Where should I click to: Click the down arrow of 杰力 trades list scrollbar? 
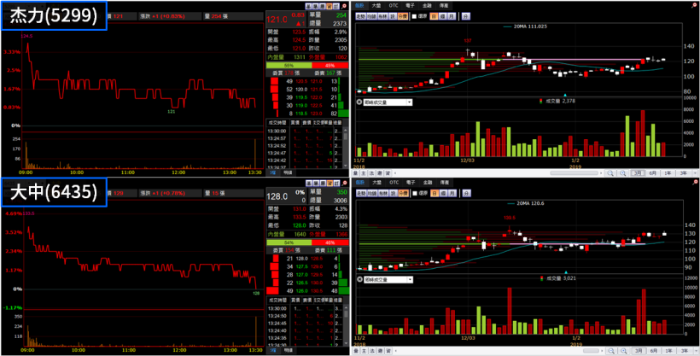(x=346, y=166)
